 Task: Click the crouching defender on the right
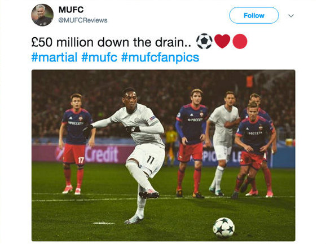[253, 149]
